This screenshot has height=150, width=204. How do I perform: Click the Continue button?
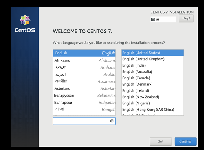click(185, 142)
